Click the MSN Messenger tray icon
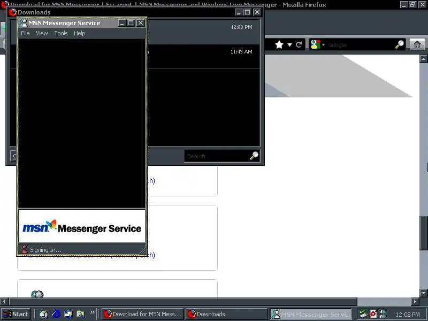This screenshot has width=428, height=321. point(383,314)
